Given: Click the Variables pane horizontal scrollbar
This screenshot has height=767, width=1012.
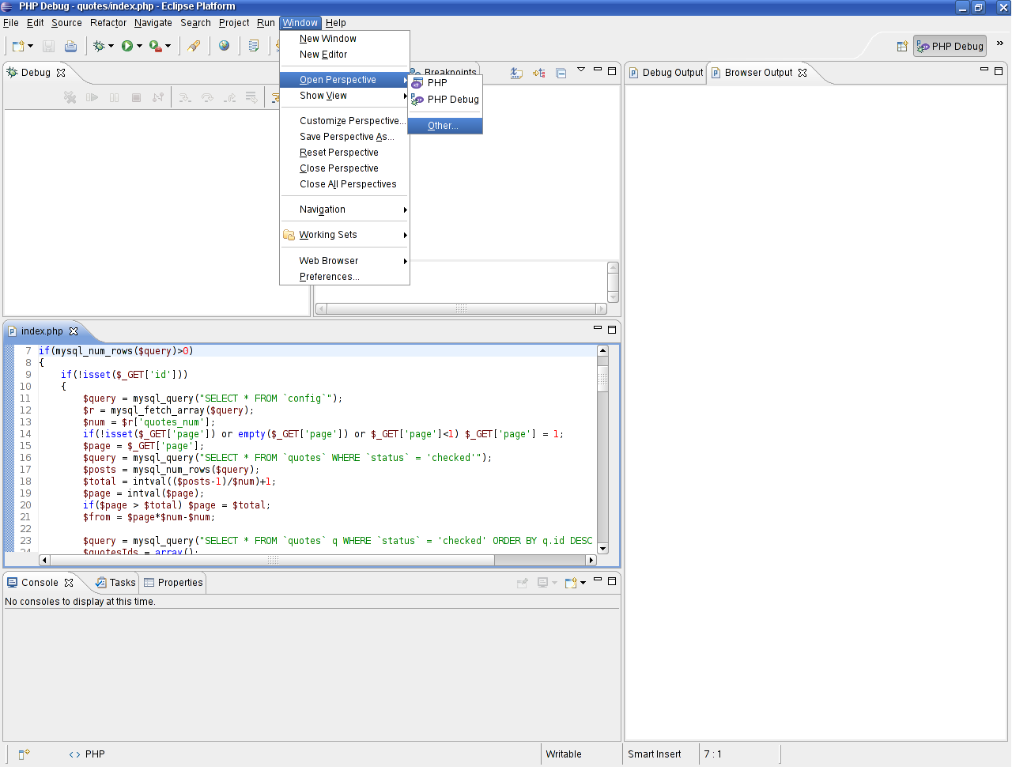Looking at the screenshot, I should pyautogui.click(x=461, y=308).
